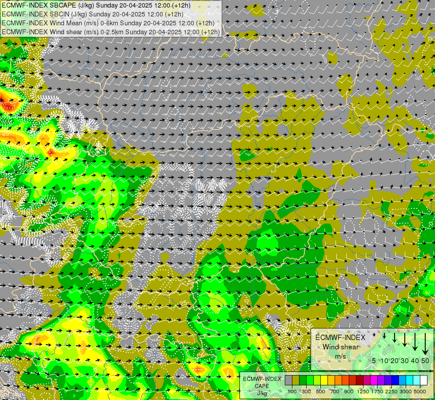Click the '40' wind shear scale number
The height and width of the screenshot is (400, 435).
pyautogui.click(x=415, y=360)
